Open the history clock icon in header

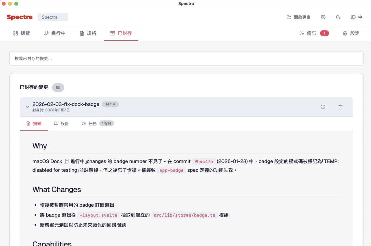(323, 17)
